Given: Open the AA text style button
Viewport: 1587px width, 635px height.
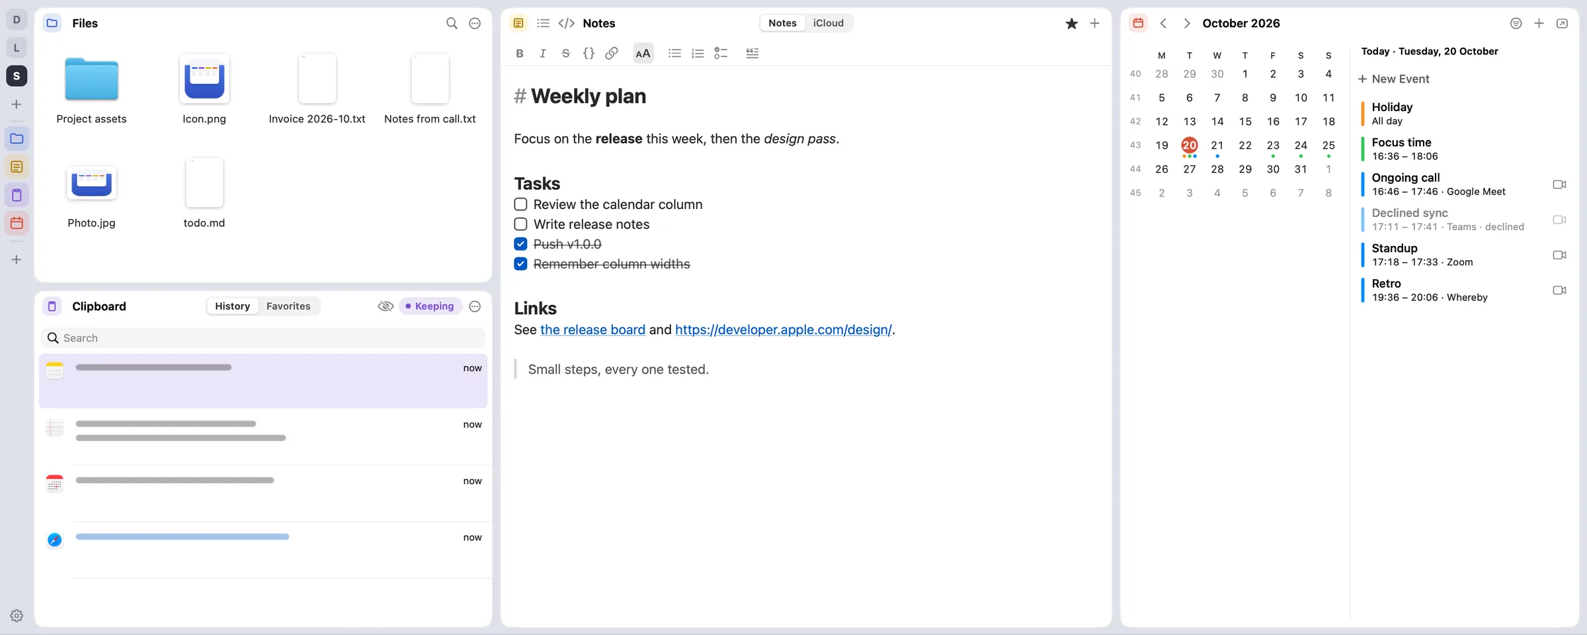Looking at the screenshot, I should [x=643, y=54].
